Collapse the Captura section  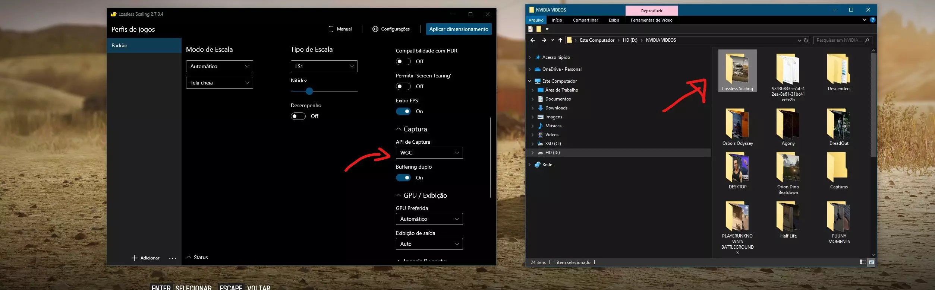399,129
